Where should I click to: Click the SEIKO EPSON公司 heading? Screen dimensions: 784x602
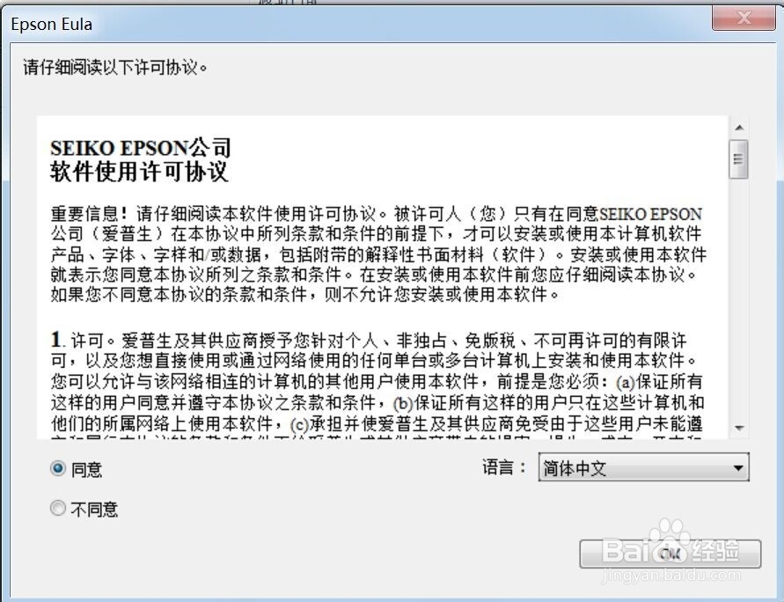point(141,148)
